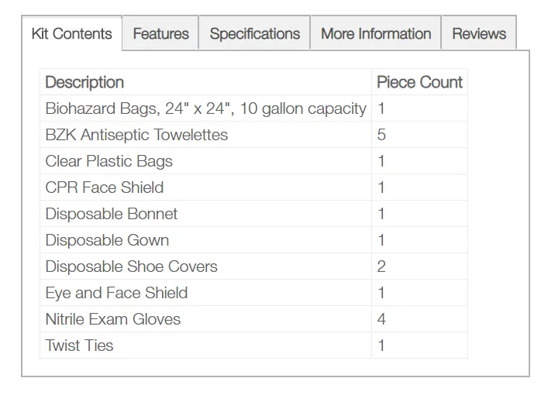
Task: Click the BZK Antiseptic Towelettes entry
Action: coord(136,135)
